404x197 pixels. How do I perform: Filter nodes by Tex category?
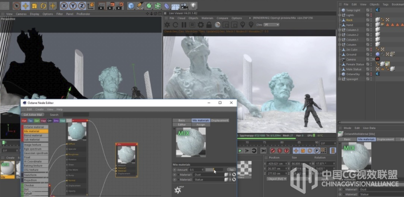[x=30, y=120]
